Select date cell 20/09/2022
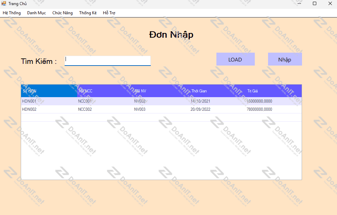The height and width of the screenshot is (215, 337). tap(217, 109)
